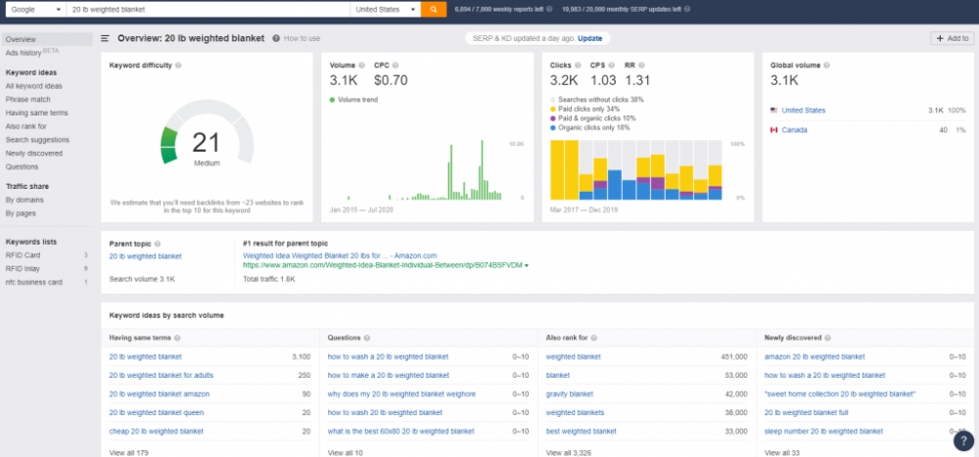Click the Update link for SERP data

tap(590, 38)
